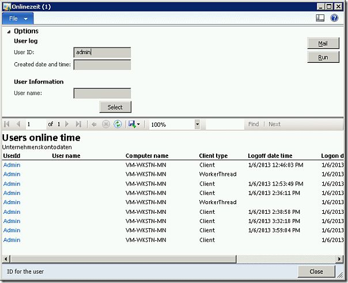Go to first page of report
The width and height of the screenshot is (348, 283).
(7, 124)
